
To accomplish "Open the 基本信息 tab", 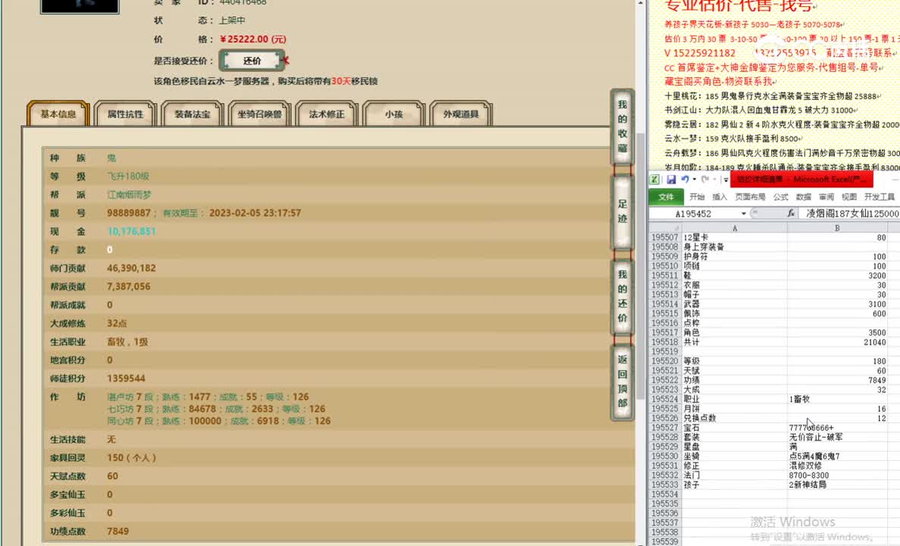I will [x=58, y=114].
